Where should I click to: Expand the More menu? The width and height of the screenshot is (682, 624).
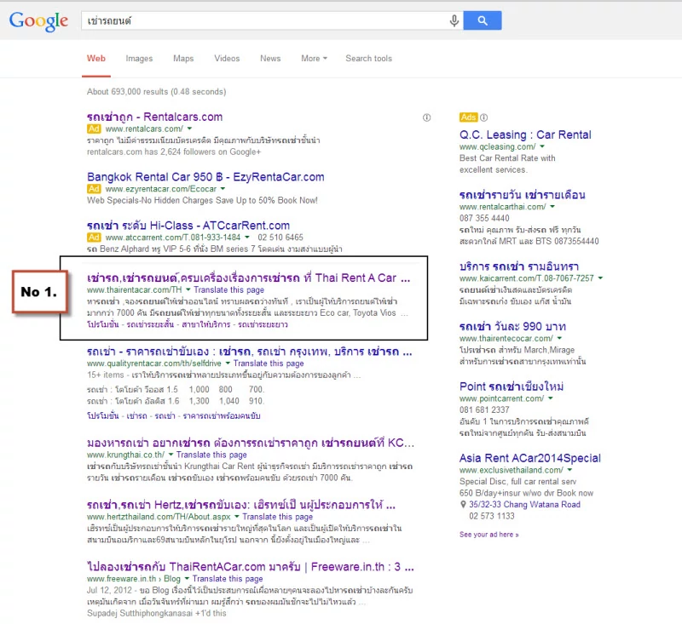click(314, 59)
